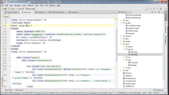169x95 pixels.
Task: Fold the nav-pills ul on line 24
Action: click(10, 66)
